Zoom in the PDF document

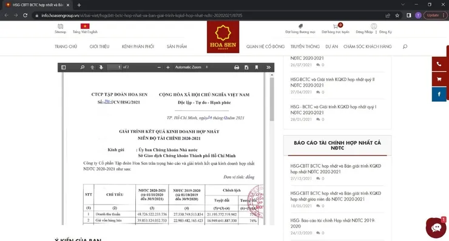pyautogui.click(x=168, y=67)
